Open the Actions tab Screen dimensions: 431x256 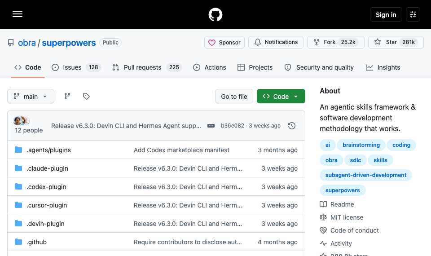coord(210,67)
